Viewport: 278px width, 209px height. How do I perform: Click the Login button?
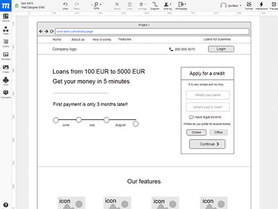tap(221, 49)
